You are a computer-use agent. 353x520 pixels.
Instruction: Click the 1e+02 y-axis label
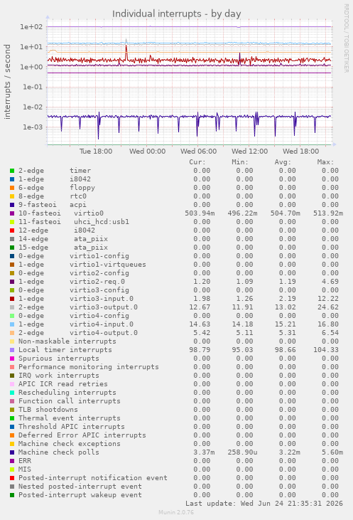click(x=31, y=27)
